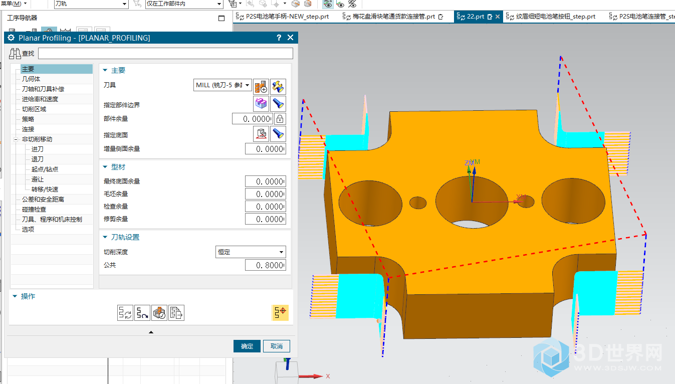Image resolution: width=675 pixels, height=384 pixels.
Task: Maximize the operation navigator panel
Action: click(222, 18)
